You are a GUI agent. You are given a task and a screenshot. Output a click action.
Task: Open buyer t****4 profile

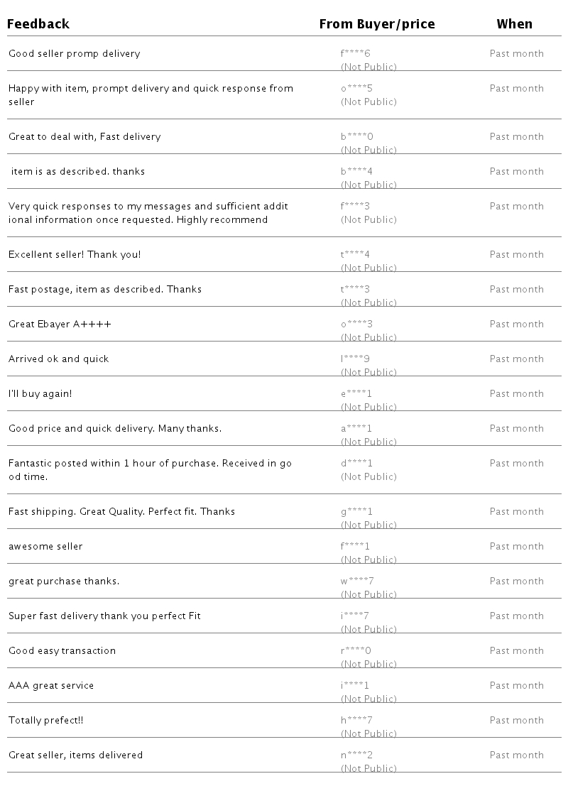(356, 255)
